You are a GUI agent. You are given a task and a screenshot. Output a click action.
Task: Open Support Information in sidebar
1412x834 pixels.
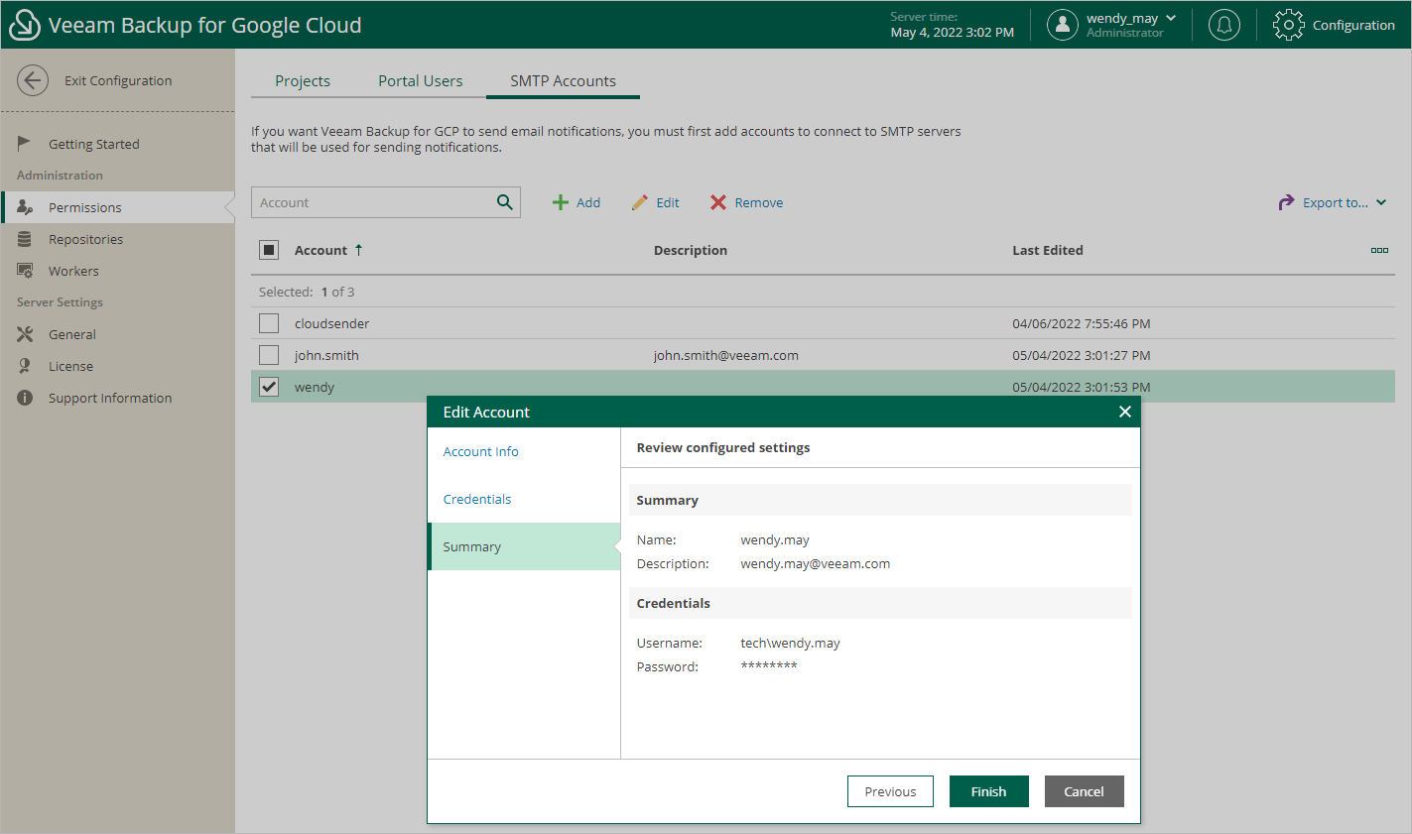110,398
